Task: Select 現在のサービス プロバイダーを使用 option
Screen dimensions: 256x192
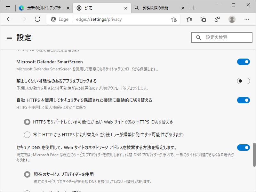Action: click(28, 174)
